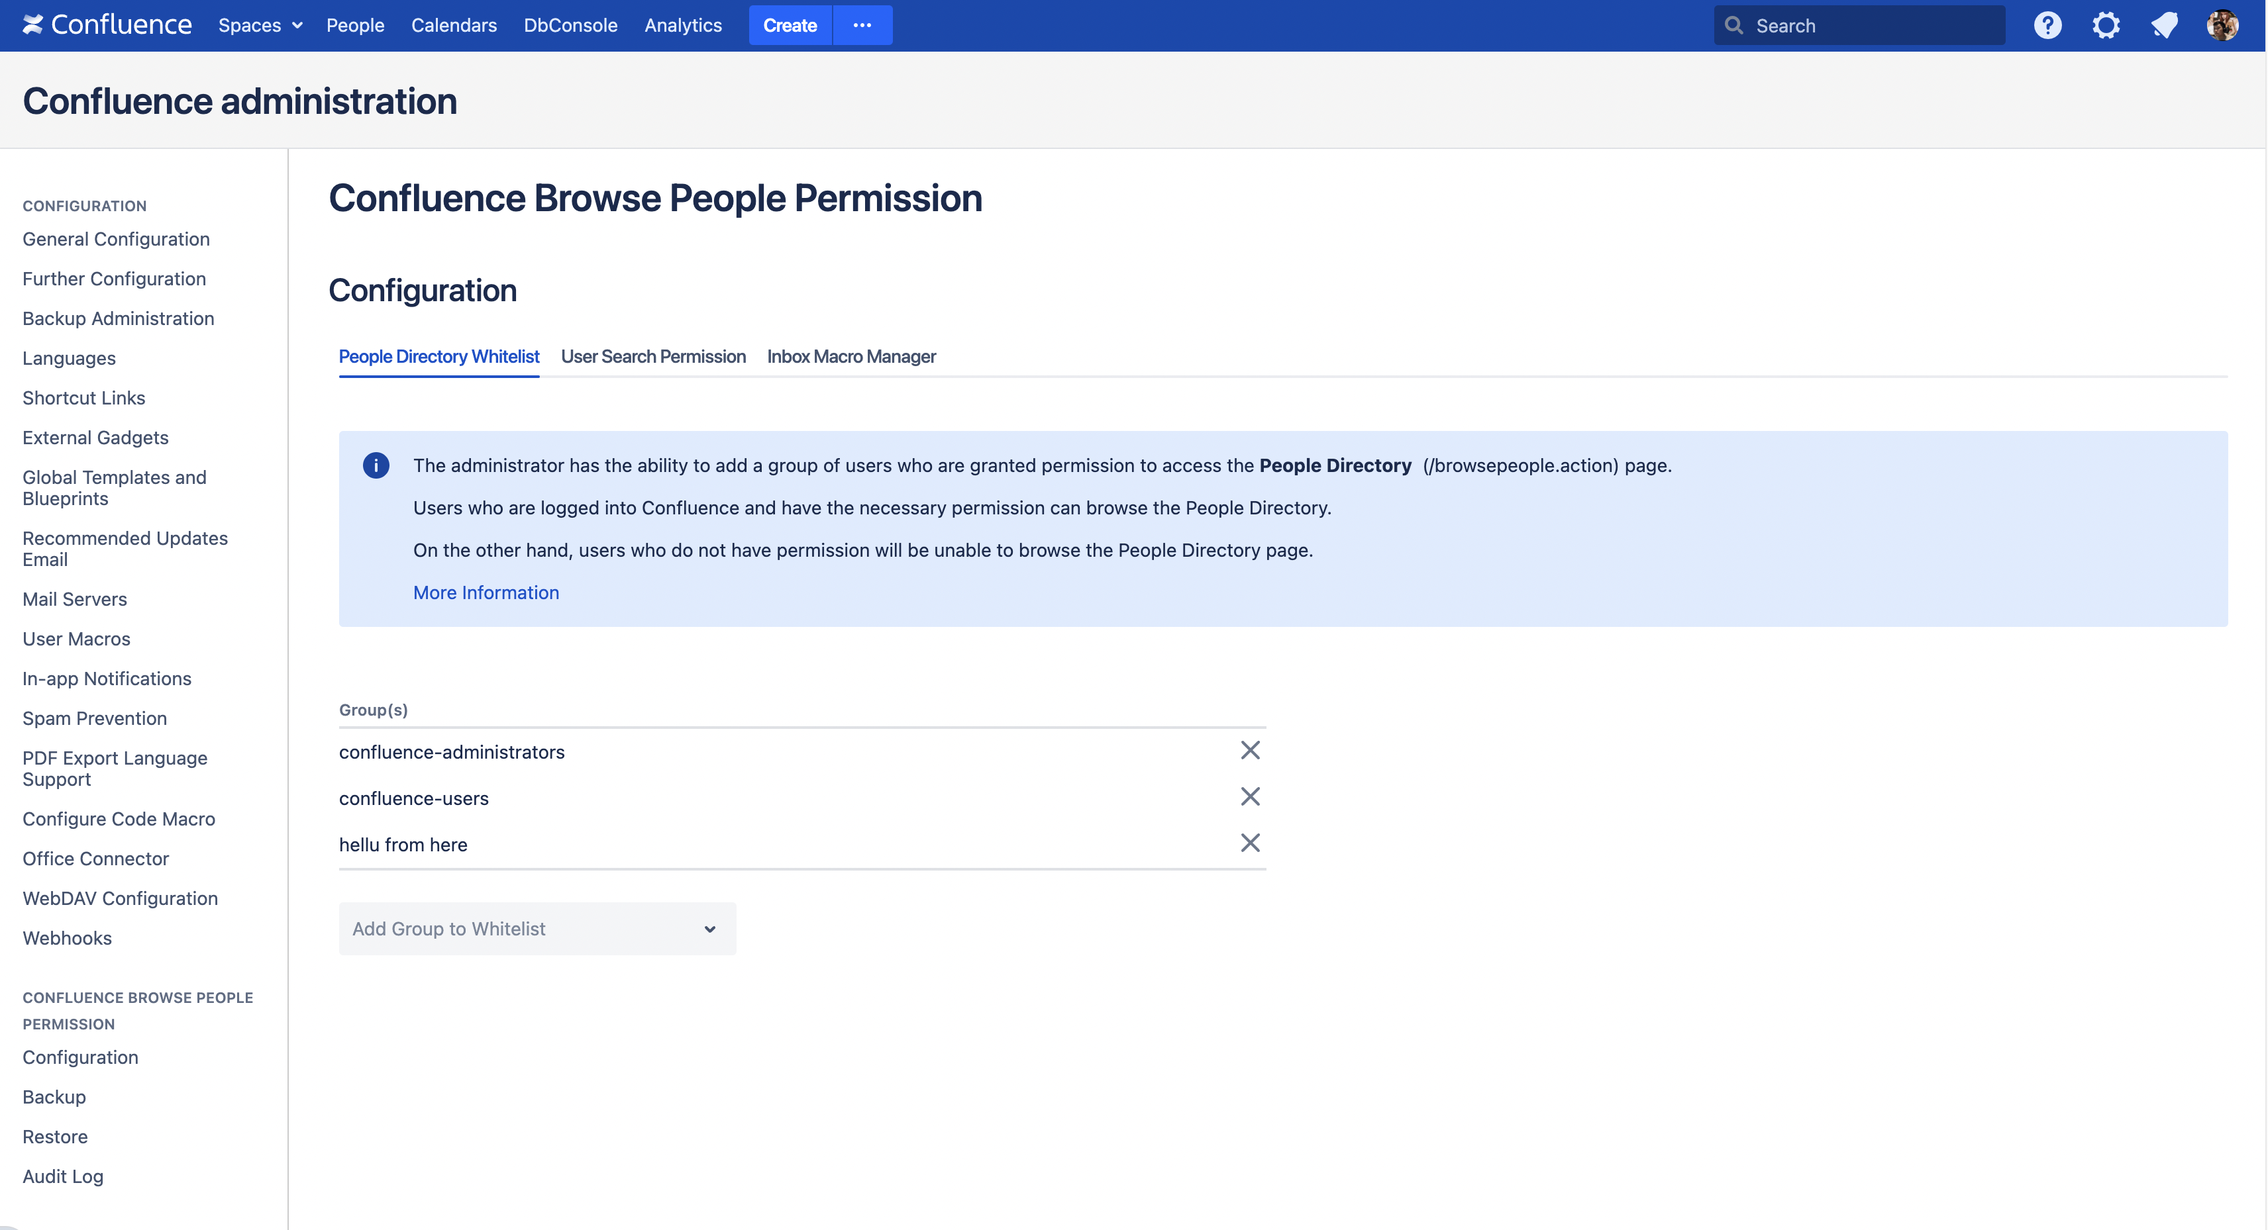Switch to User Search Permission tab
This screenshot has height=1230, width=2268.
pyautogui.click(x=652, y=356)
